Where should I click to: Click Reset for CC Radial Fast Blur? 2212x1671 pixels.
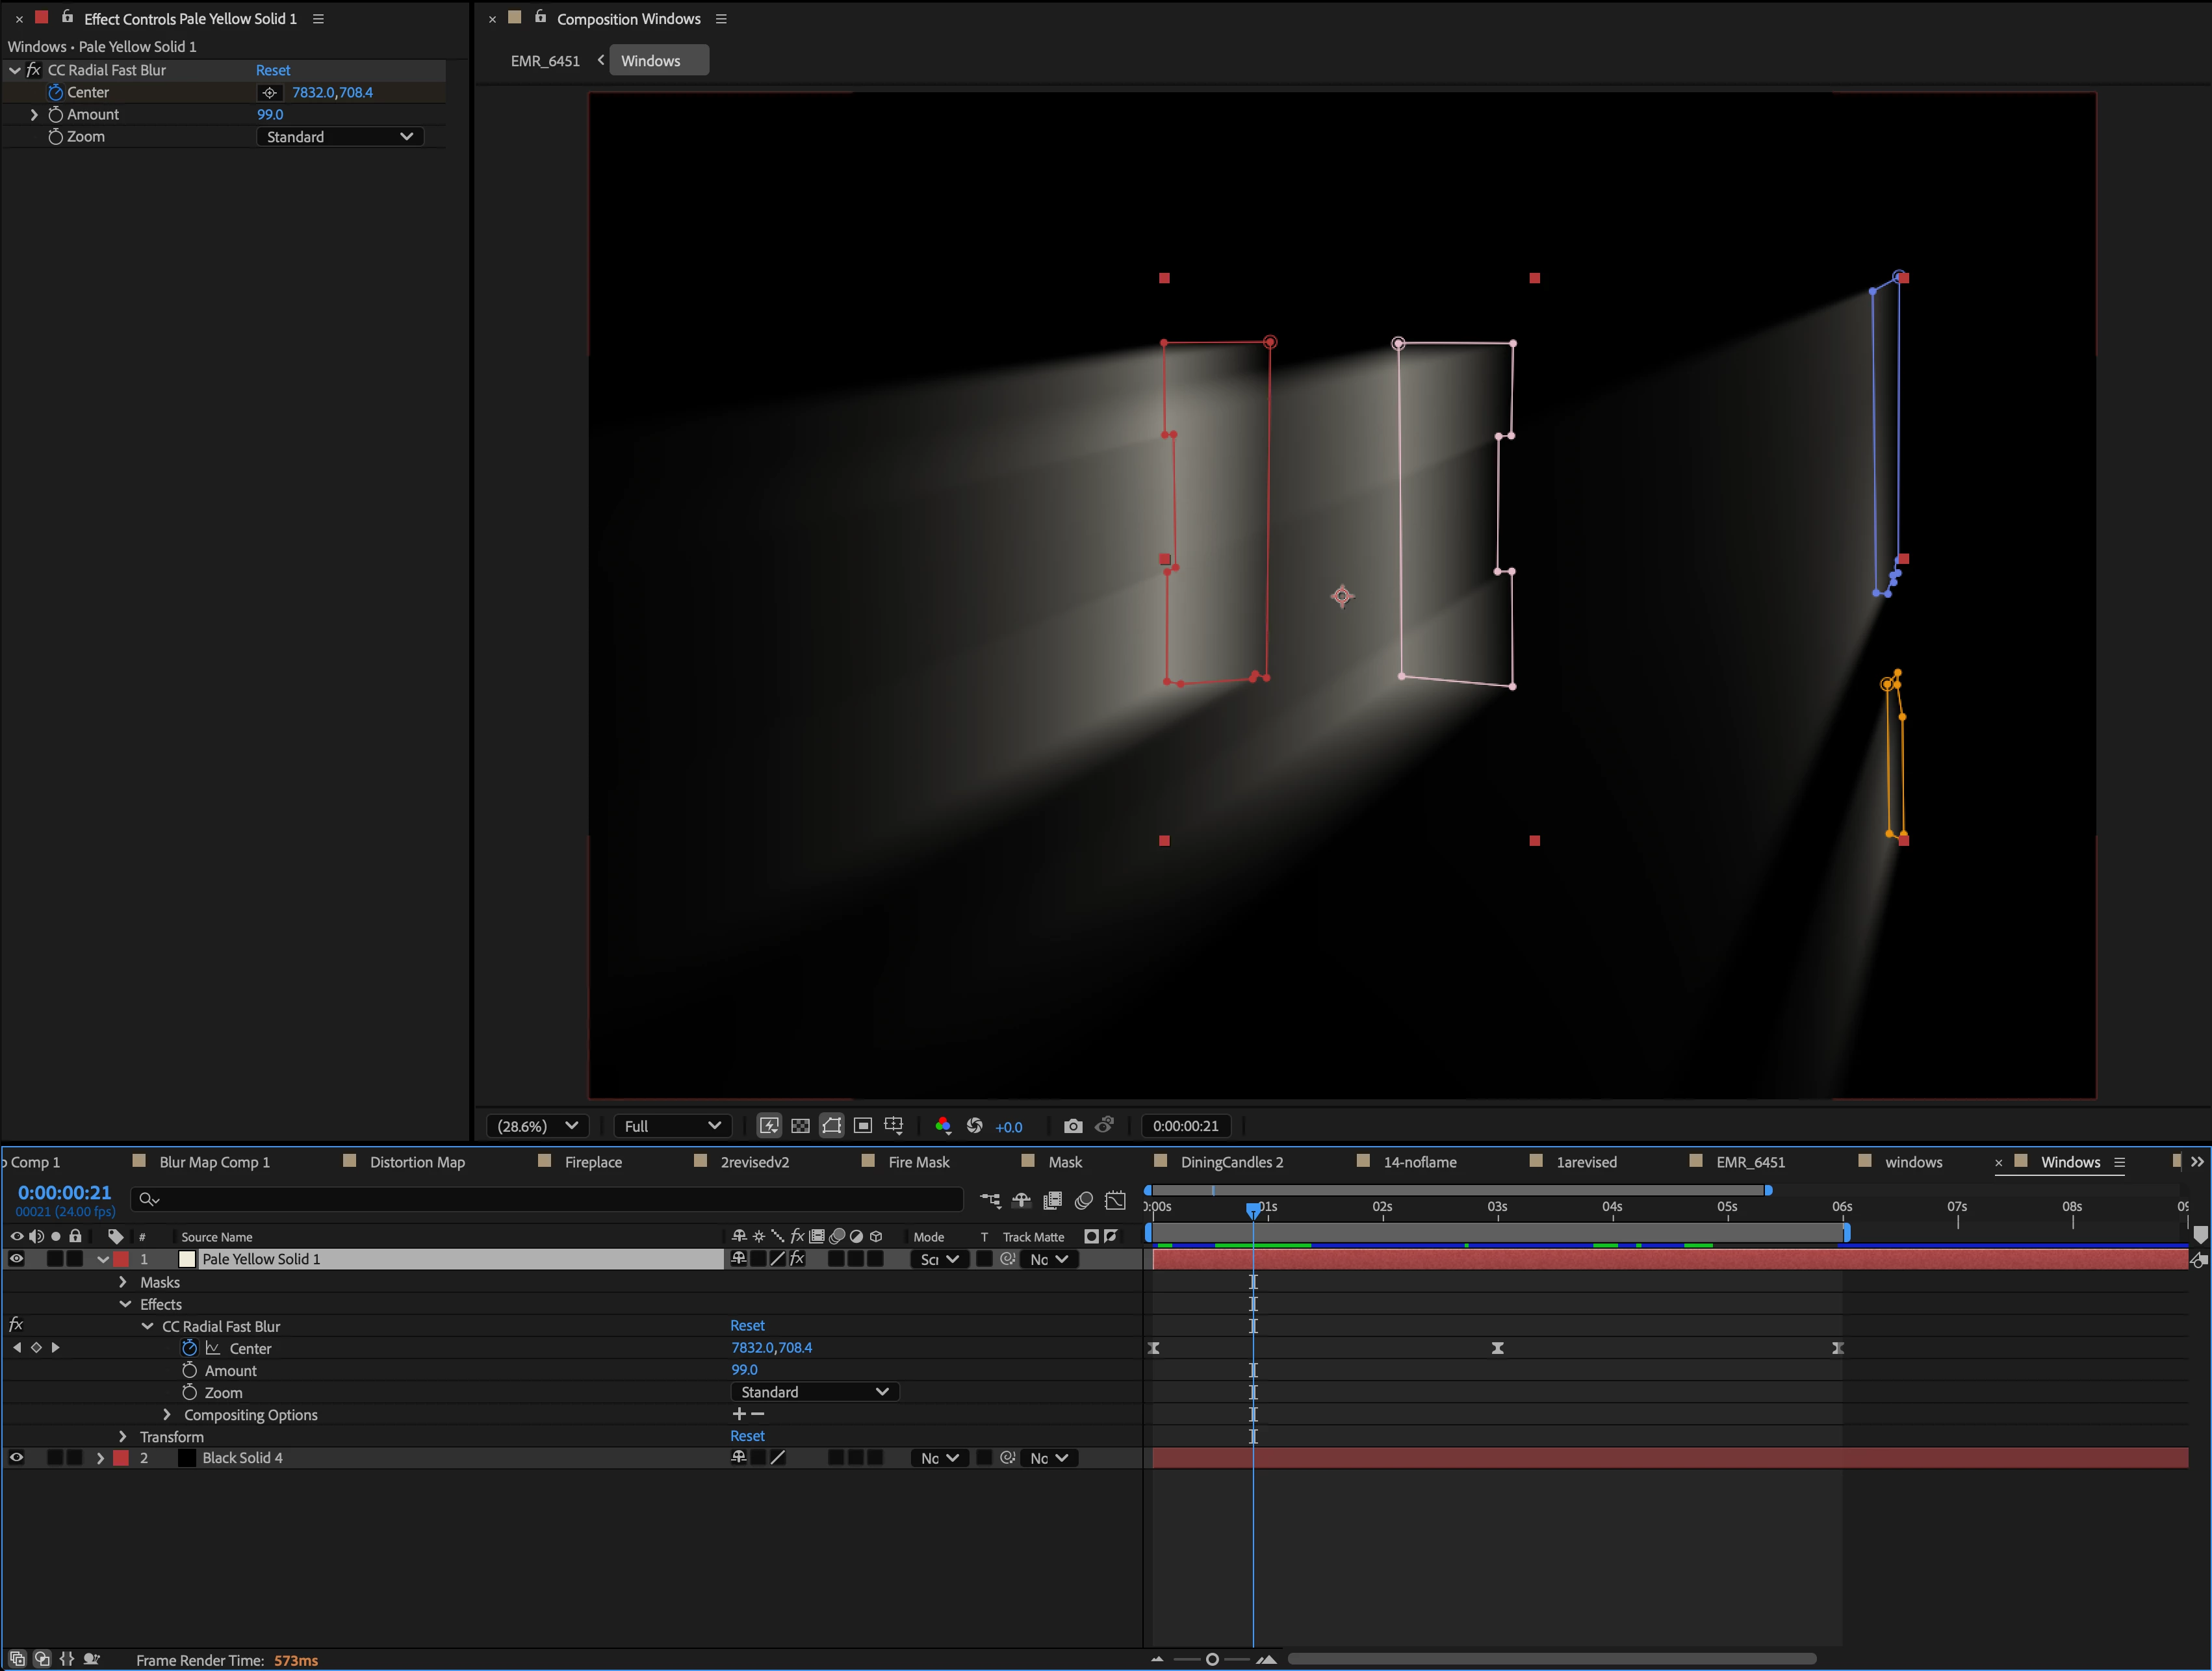[273, 70]
